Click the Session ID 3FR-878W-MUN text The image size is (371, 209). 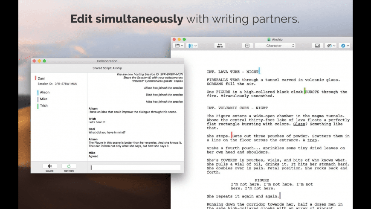pyautogui.click(x=58, y=84)
